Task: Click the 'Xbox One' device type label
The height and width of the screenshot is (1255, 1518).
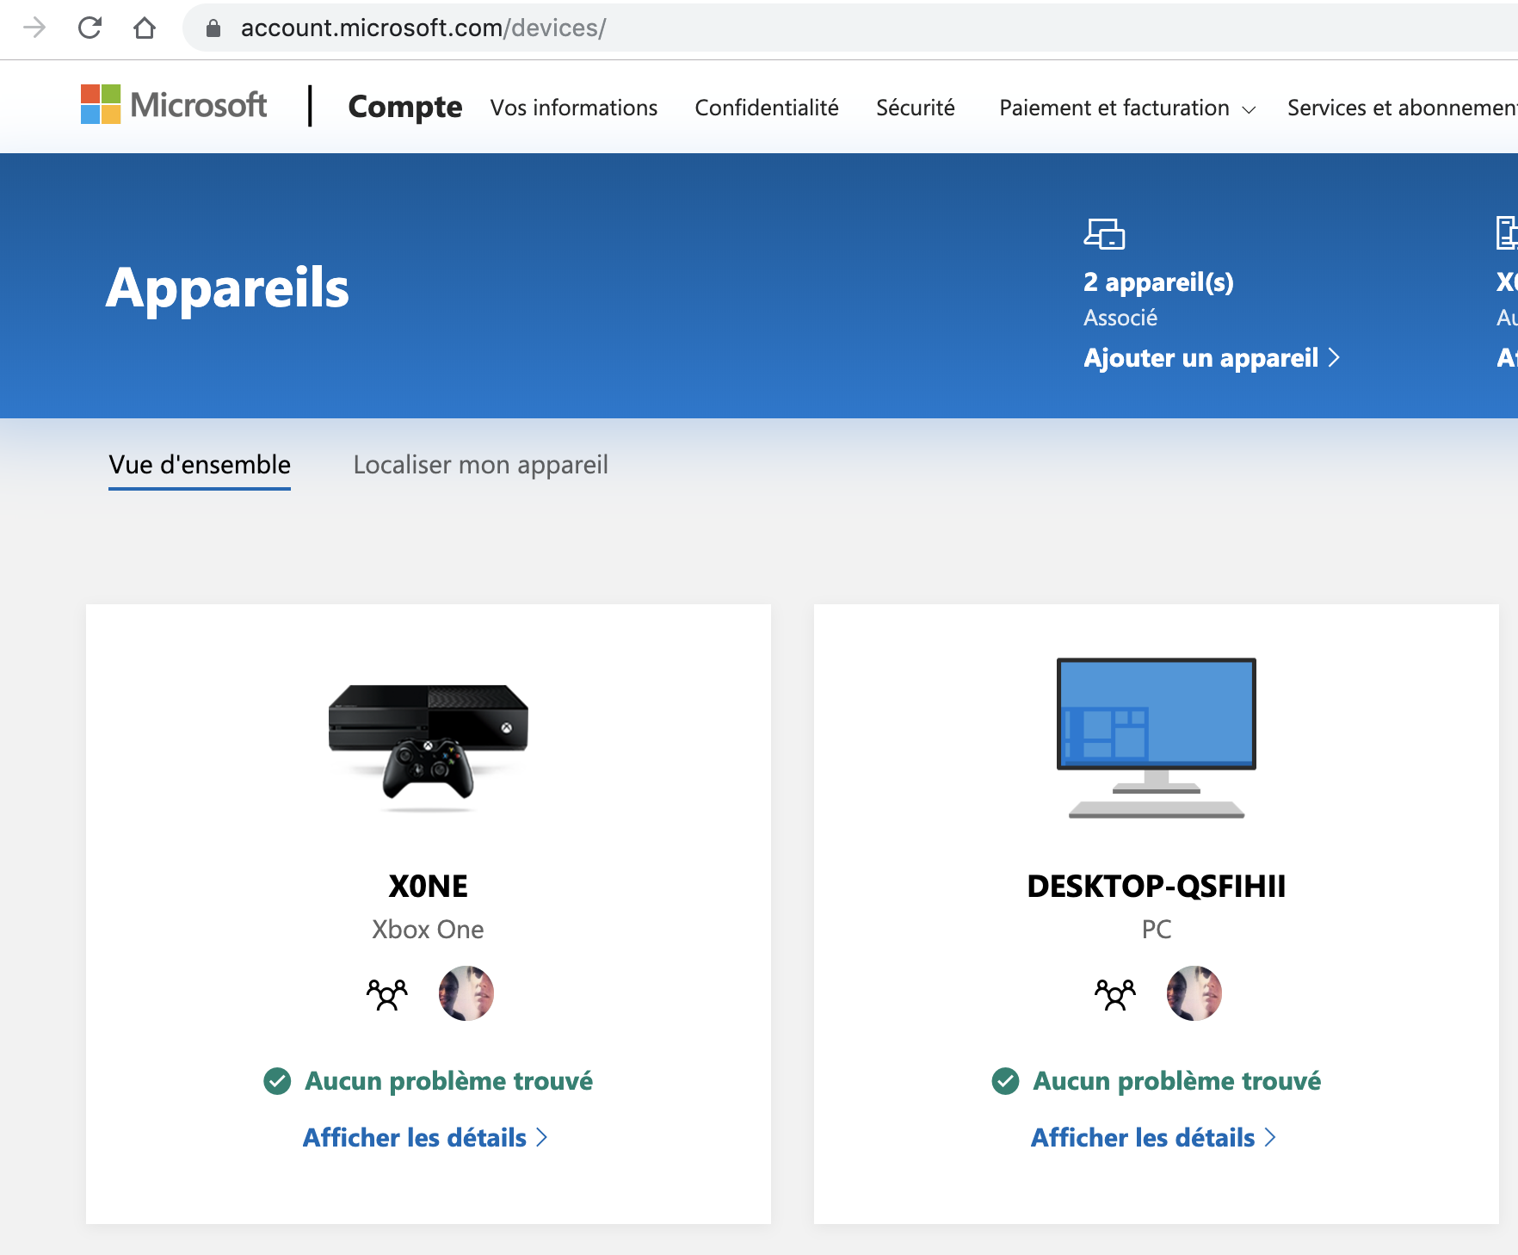Action: pyautogui.click(x=428, y=930)
